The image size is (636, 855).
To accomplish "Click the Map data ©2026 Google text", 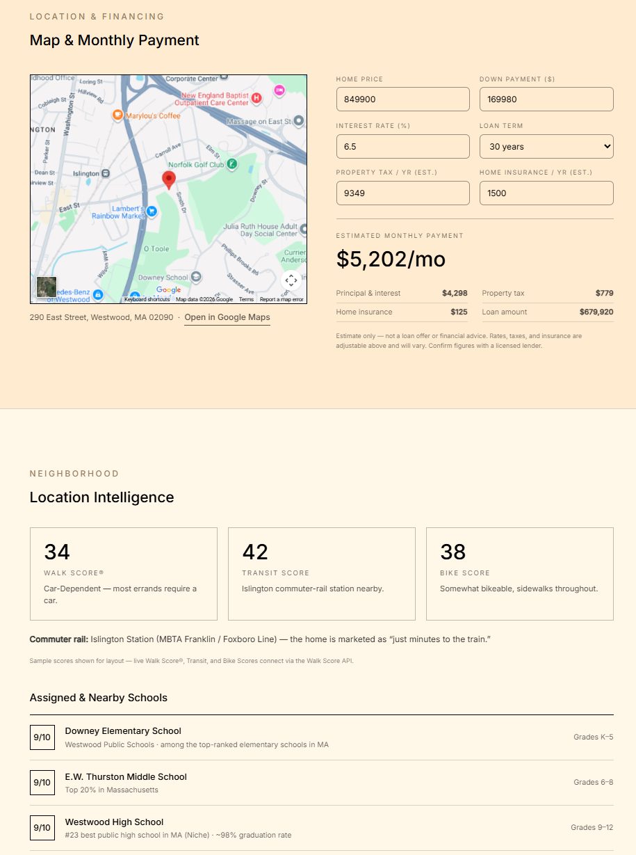I will pos(204,300).
